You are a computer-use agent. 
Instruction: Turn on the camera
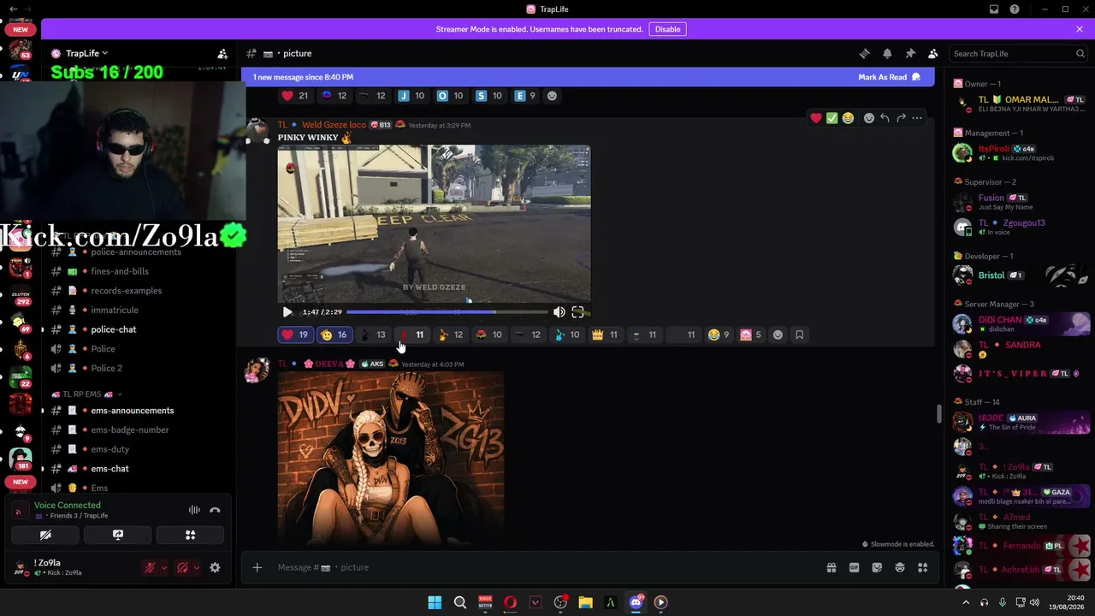point(45,535)
